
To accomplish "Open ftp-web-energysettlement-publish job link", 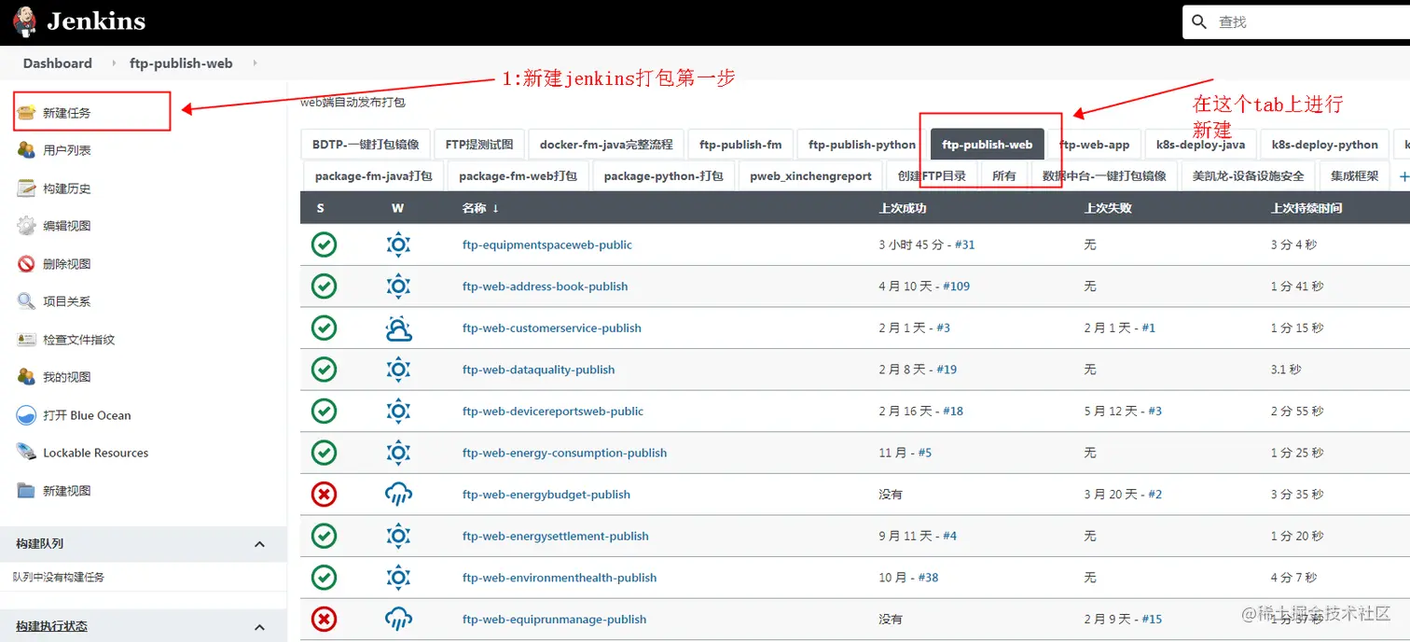I will (x=556, y=536).
